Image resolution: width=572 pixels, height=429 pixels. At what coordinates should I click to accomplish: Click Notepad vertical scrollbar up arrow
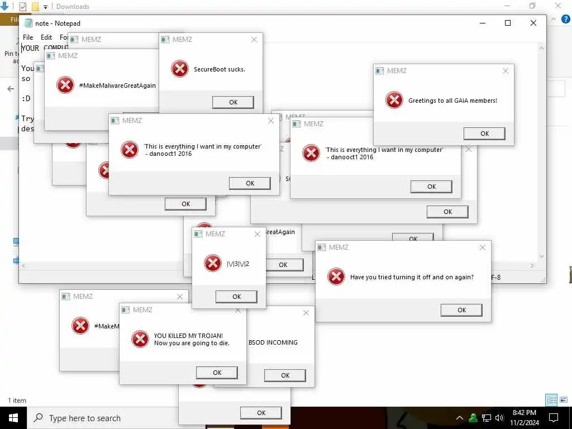coord(542,48)
